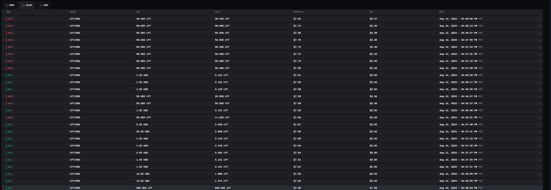Expand the 04:38:51 PM partial fill chevron

pyautogui.click(x=539, y=118)
